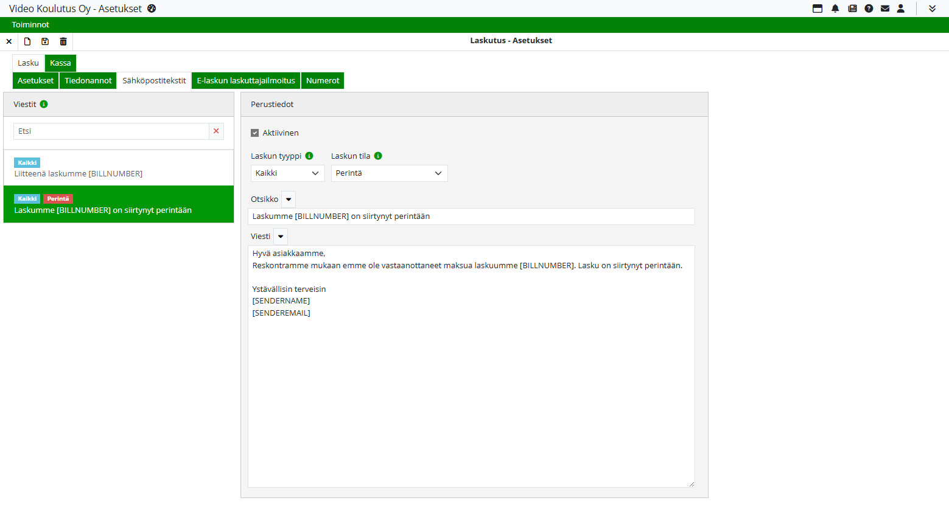Expand the Otsikko variable dropdown arrow

click(289, 199)
